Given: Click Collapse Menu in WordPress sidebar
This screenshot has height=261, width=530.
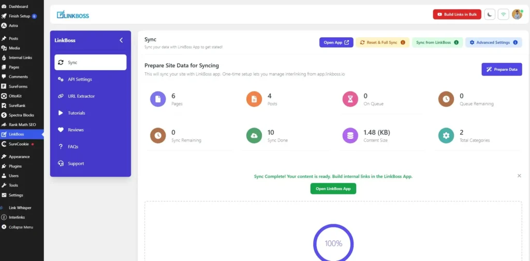Looking at the screenshot, I should pos(22,227).
